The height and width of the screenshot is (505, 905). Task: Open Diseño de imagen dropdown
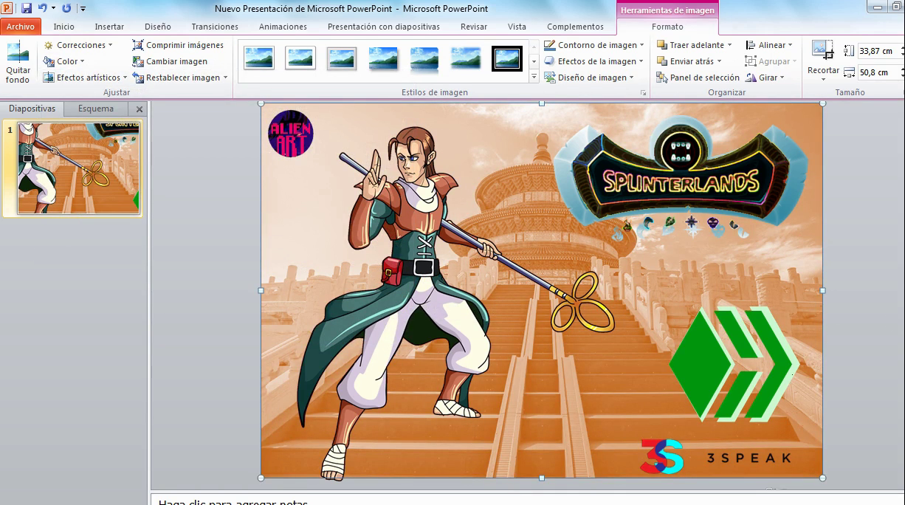point(589,78)
